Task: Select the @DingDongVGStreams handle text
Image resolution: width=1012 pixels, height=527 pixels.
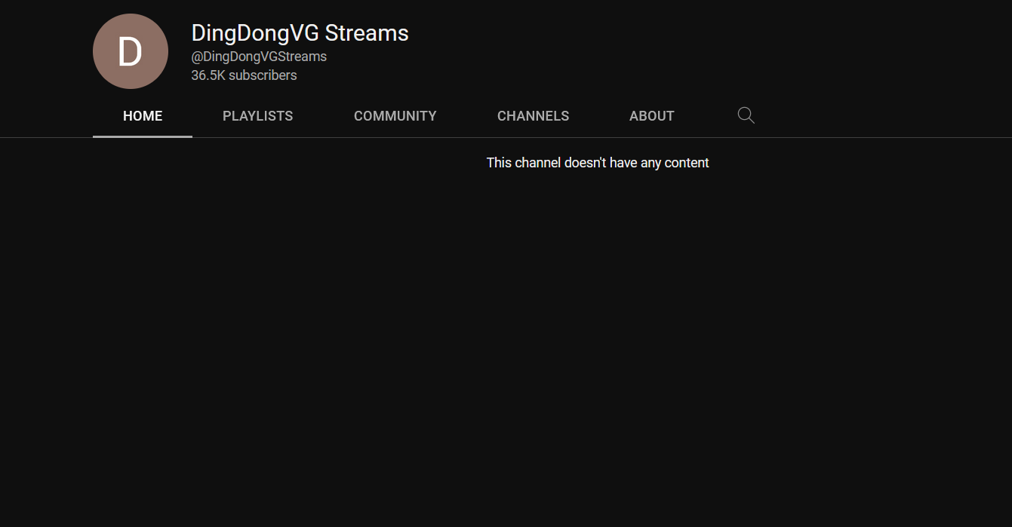Action: pyautogui.click(x=259, y=57)
